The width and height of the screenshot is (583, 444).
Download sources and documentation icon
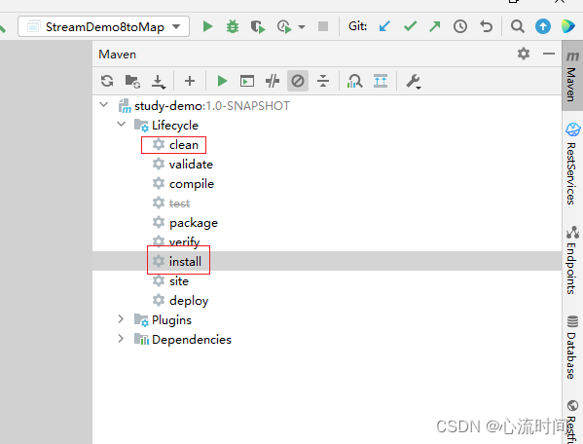pos(159,82)
